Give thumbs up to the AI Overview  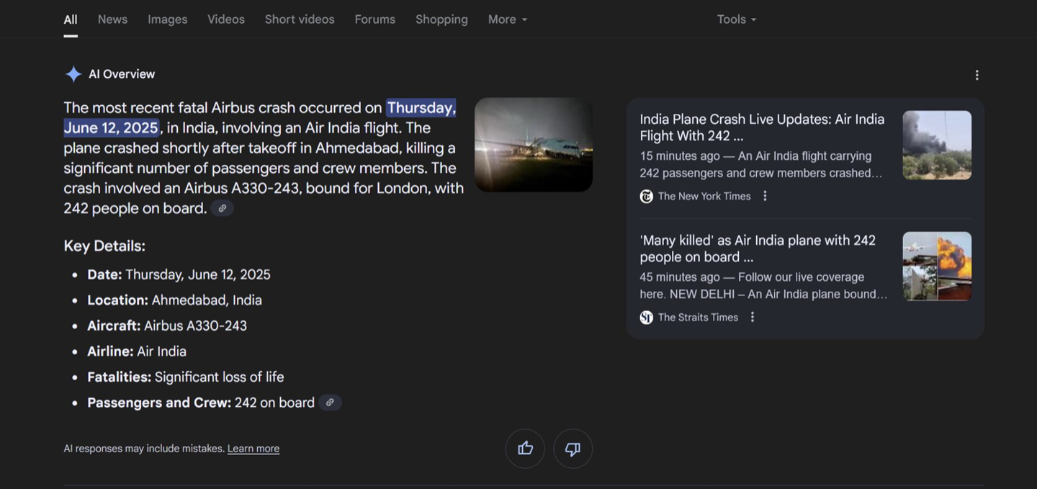525,449
